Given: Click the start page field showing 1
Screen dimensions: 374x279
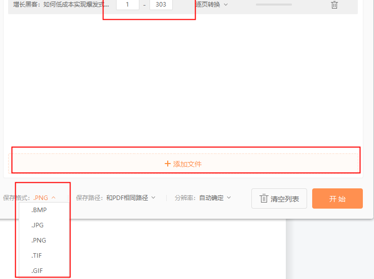Looking at the screenshot, I should [128, 5].
